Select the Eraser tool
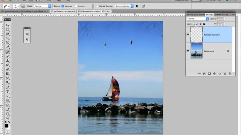This screenshot has width=241, height=135. pyautogui.click(x=8, y=69)
